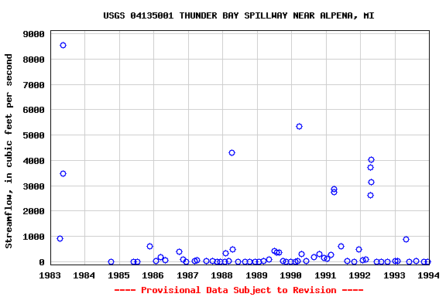Click the 1993 data point near 900
The height and width of the screenshot is (297, 446).
click(x=407, y=239)
